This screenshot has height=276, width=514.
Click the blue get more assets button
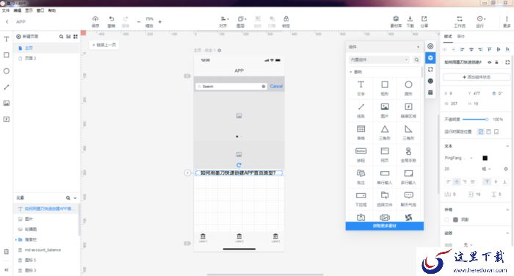point(385,226)
